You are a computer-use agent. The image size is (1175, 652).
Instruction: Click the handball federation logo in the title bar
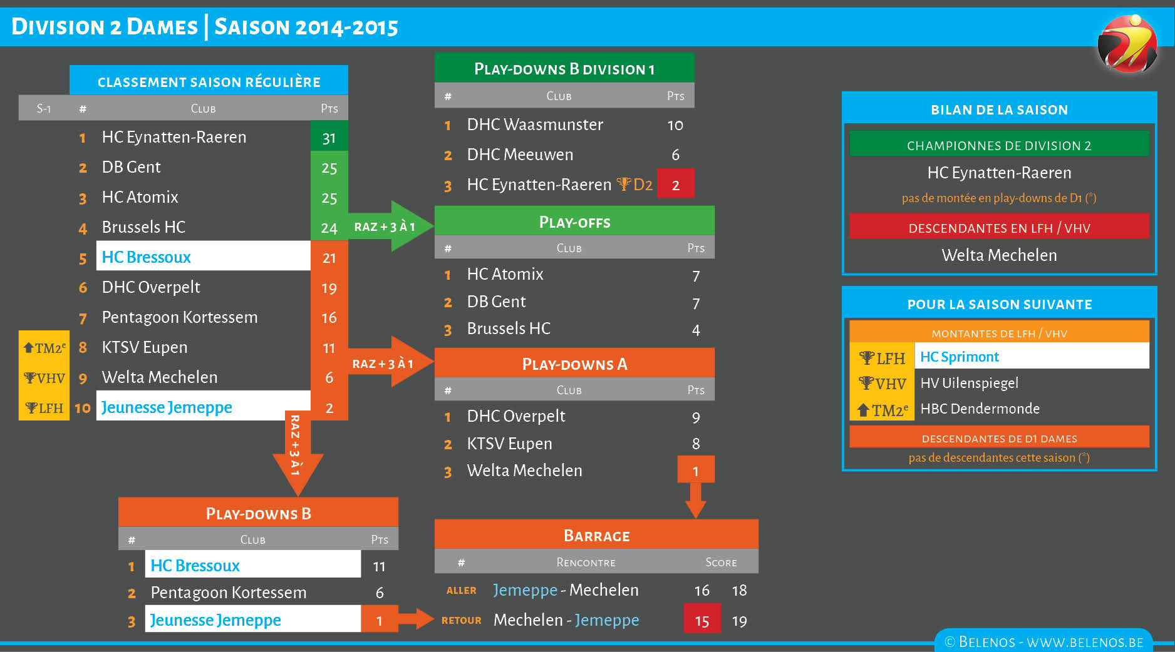1127,44
